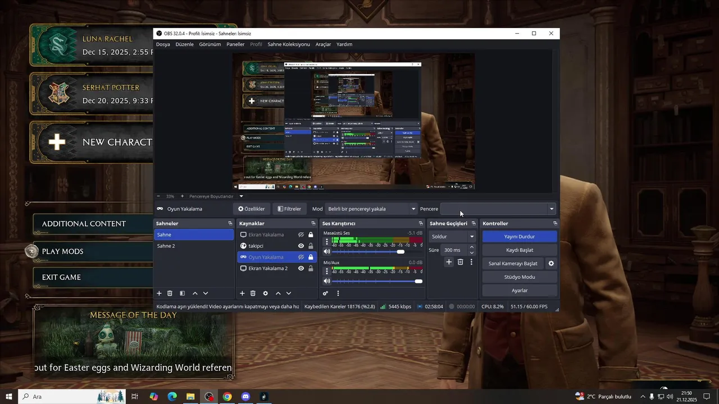This screenshot has width=719, height=404.
Task: Open advanced audio properties gears icon in the mixer
Action: click(x=325, y=293)
